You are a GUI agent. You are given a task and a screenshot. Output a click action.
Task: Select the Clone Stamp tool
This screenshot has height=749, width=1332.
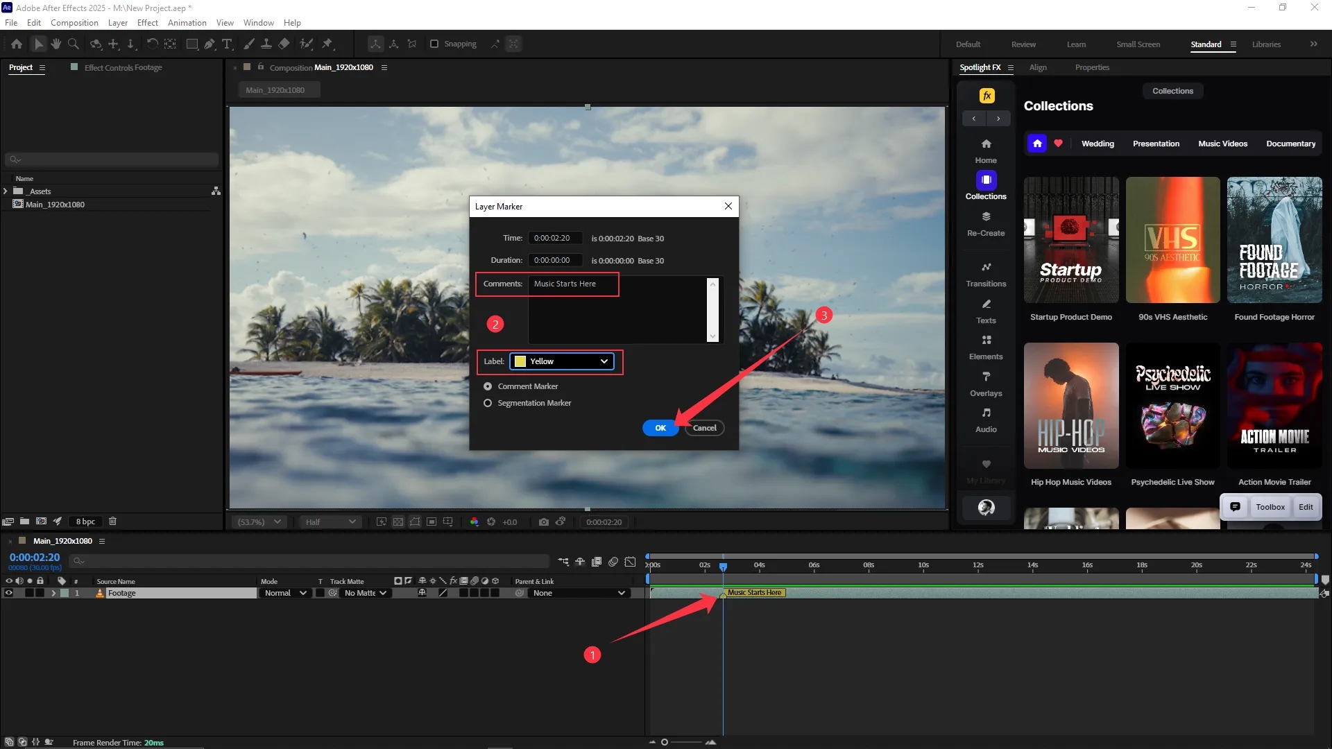pyautogui.click(x=266, y=44)
